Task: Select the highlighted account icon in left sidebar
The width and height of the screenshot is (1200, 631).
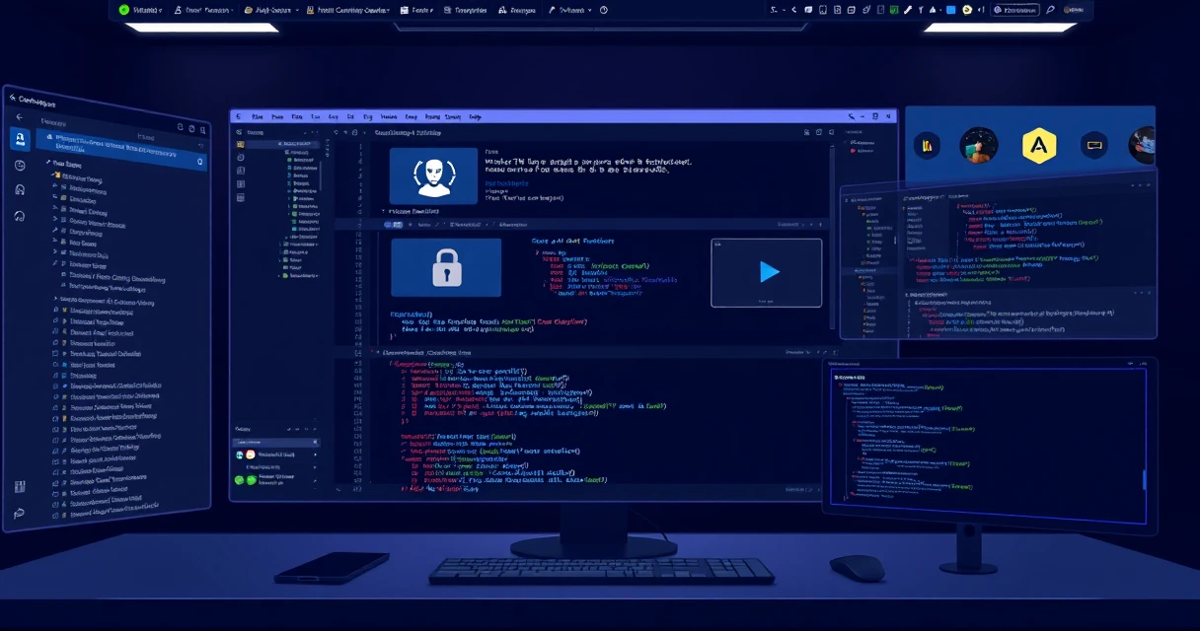Action: tap(19, 138)
